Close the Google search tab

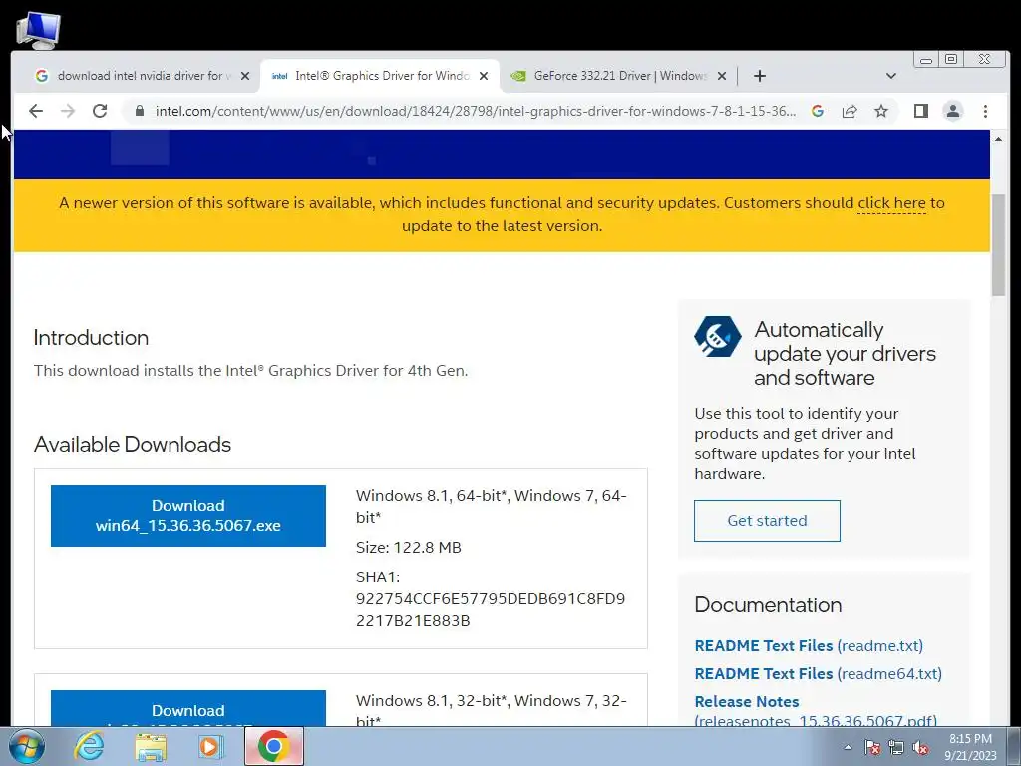[x=245, y=76]
